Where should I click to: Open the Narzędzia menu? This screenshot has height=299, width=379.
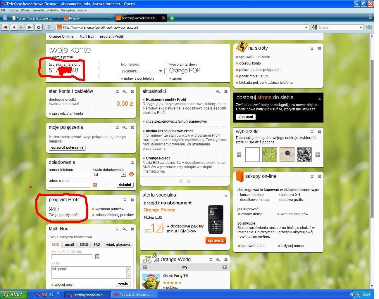pos(68,10)
